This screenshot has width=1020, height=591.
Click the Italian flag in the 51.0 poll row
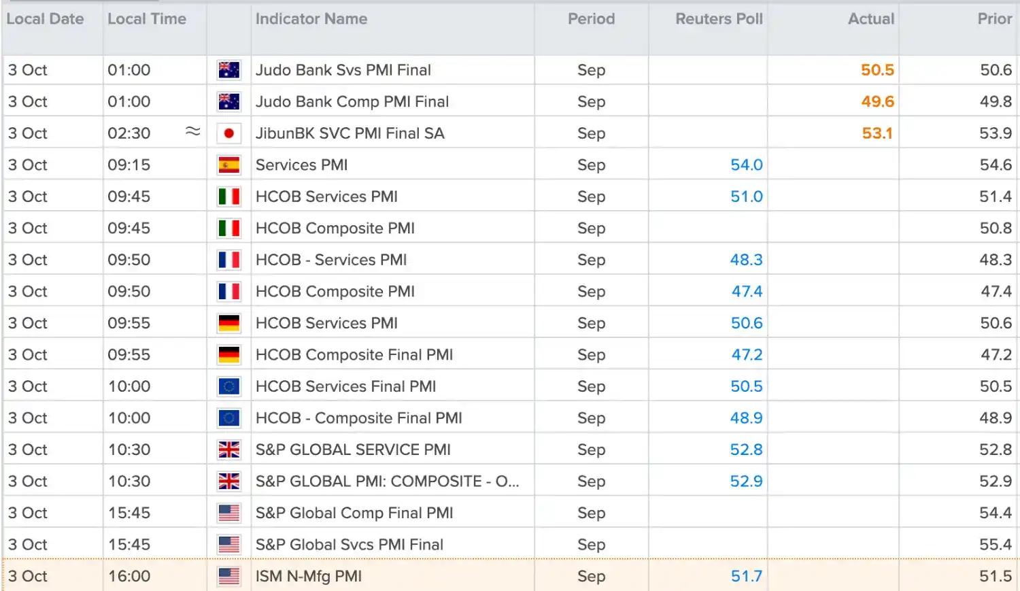229,197
